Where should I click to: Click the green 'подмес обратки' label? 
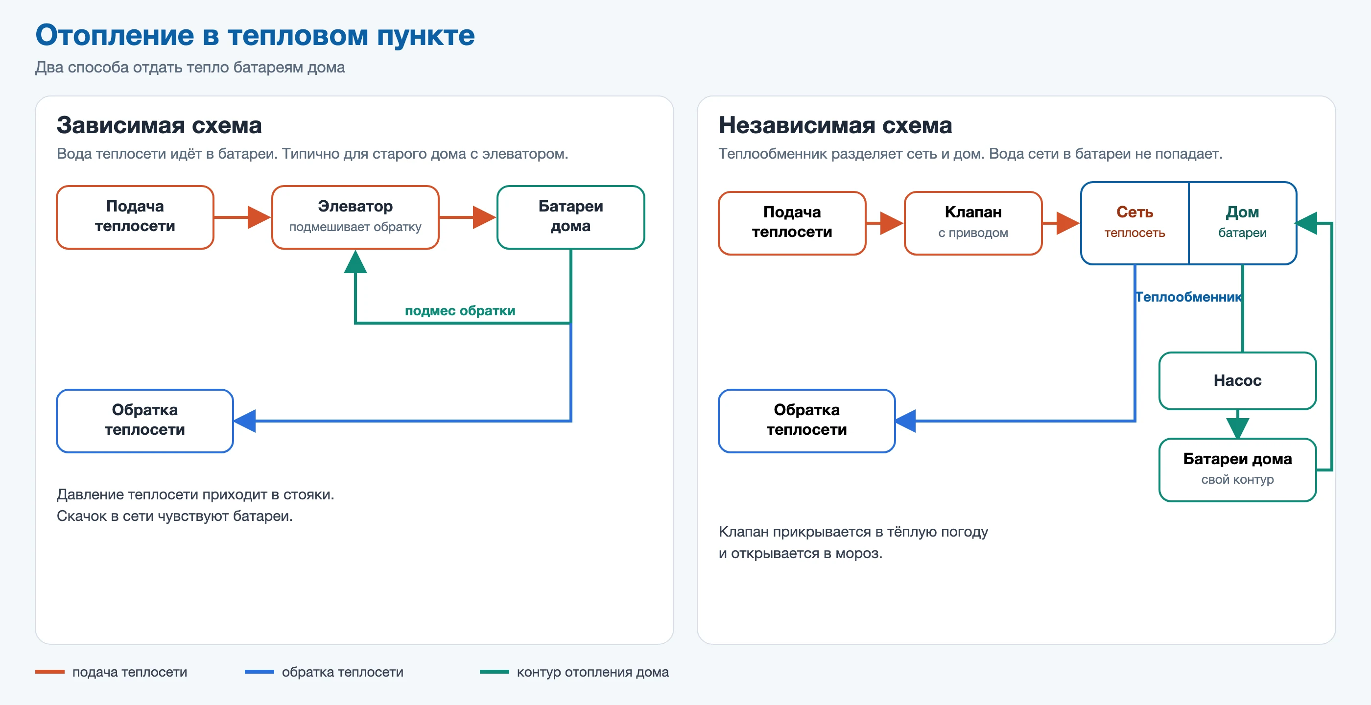point(460,311)
